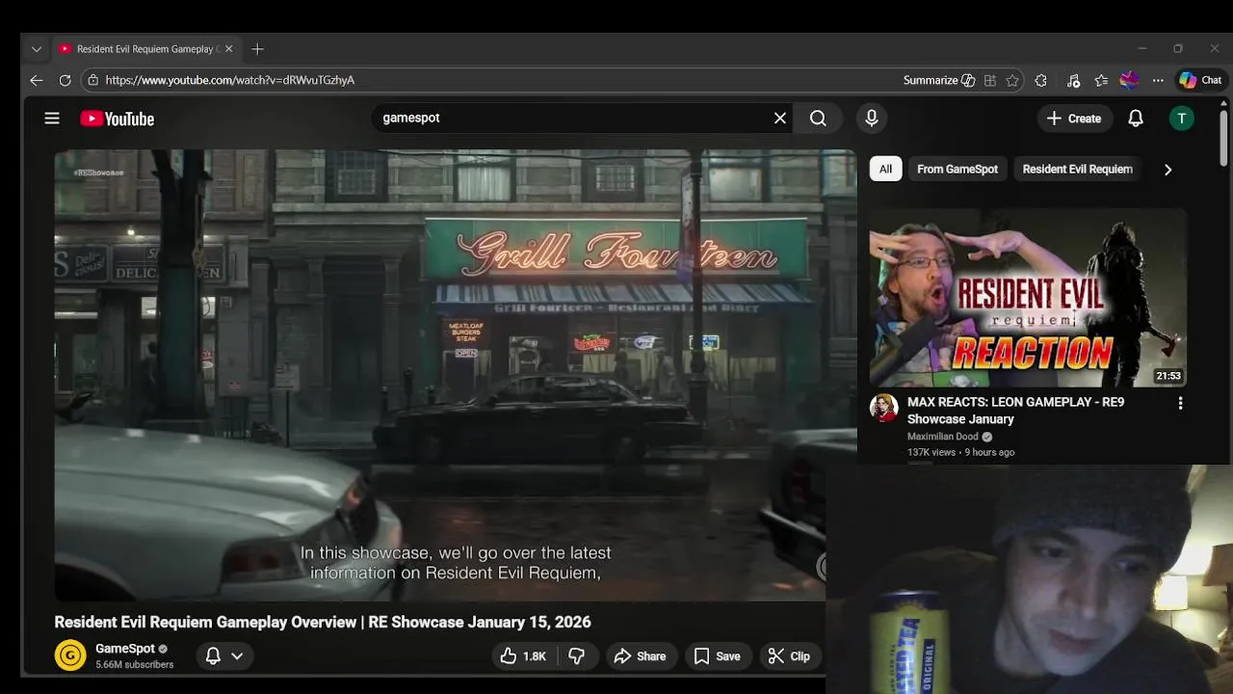Open the split screen icon

click(x=990, y=80)
